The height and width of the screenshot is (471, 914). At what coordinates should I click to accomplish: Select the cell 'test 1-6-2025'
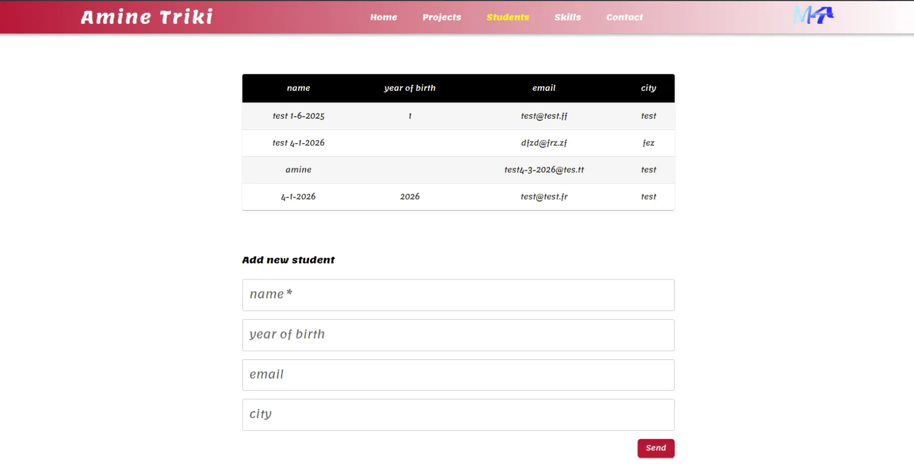[x=298, y=116]
